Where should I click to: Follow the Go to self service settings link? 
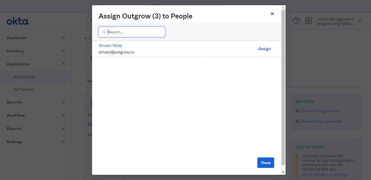(325, 174)
